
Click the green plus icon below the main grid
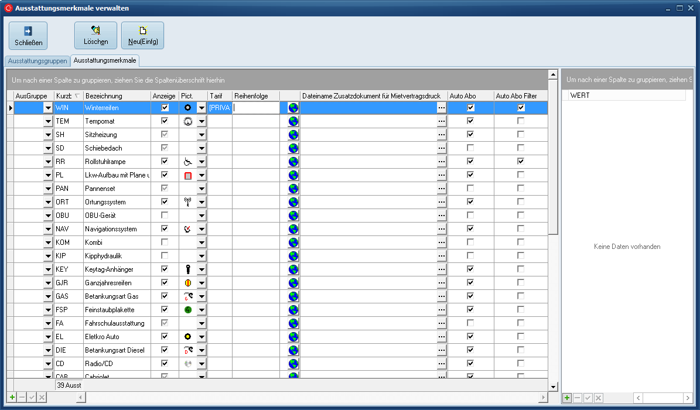point(12,398)
